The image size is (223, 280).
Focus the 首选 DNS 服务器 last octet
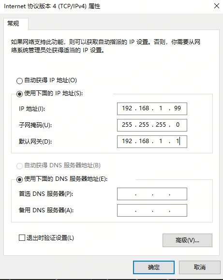178,194
